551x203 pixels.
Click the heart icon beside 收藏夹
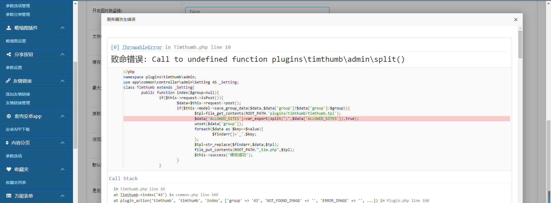coord(9,169)
